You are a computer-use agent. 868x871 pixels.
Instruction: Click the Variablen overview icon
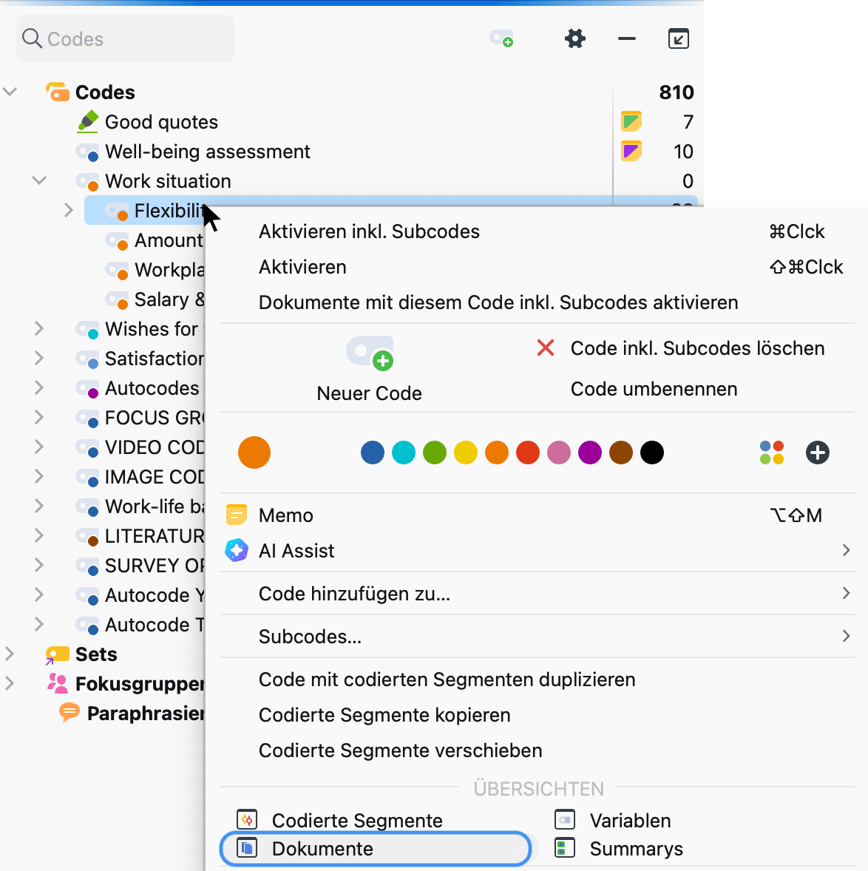coord(565,820)
